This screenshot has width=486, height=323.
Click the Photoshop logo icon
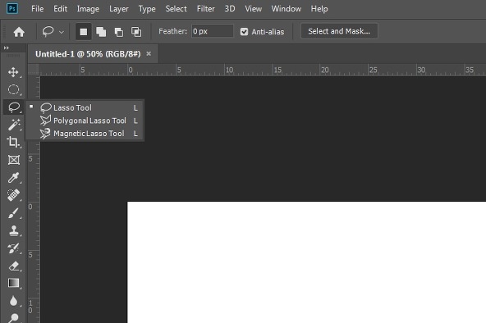click(12, 8)
